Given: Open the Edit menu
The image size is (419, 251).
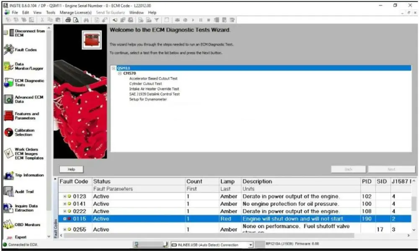Looking at the screenshot, I should (x=26, y=13).
